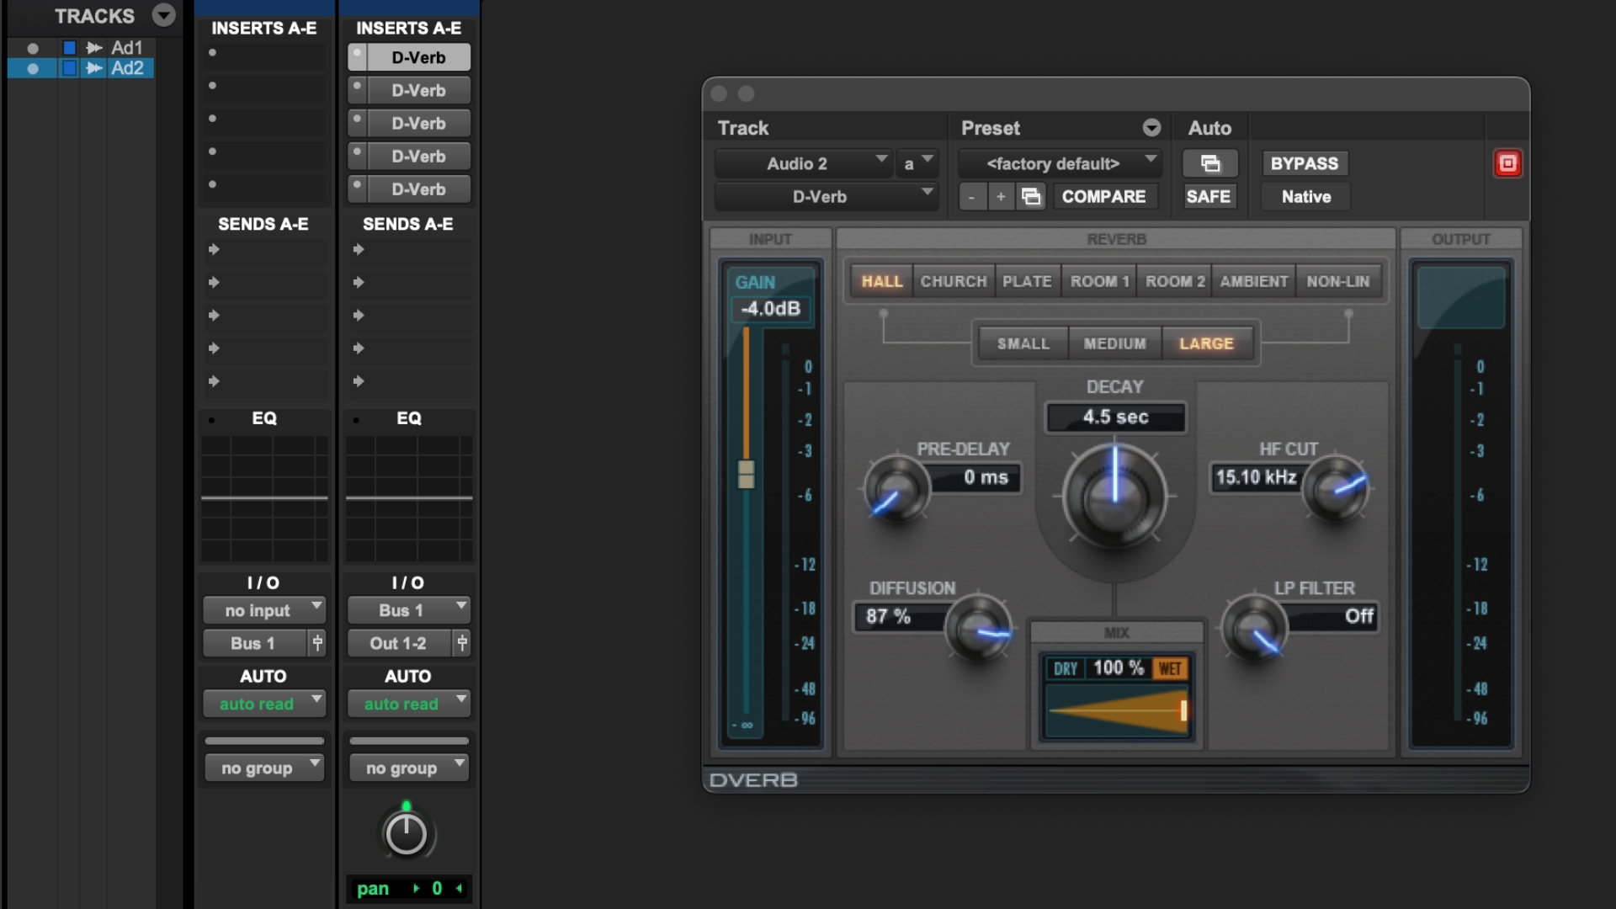1616x909 pixels.
Task: Set reverb size to MEDIUM
Action: tap(1115, 343)
